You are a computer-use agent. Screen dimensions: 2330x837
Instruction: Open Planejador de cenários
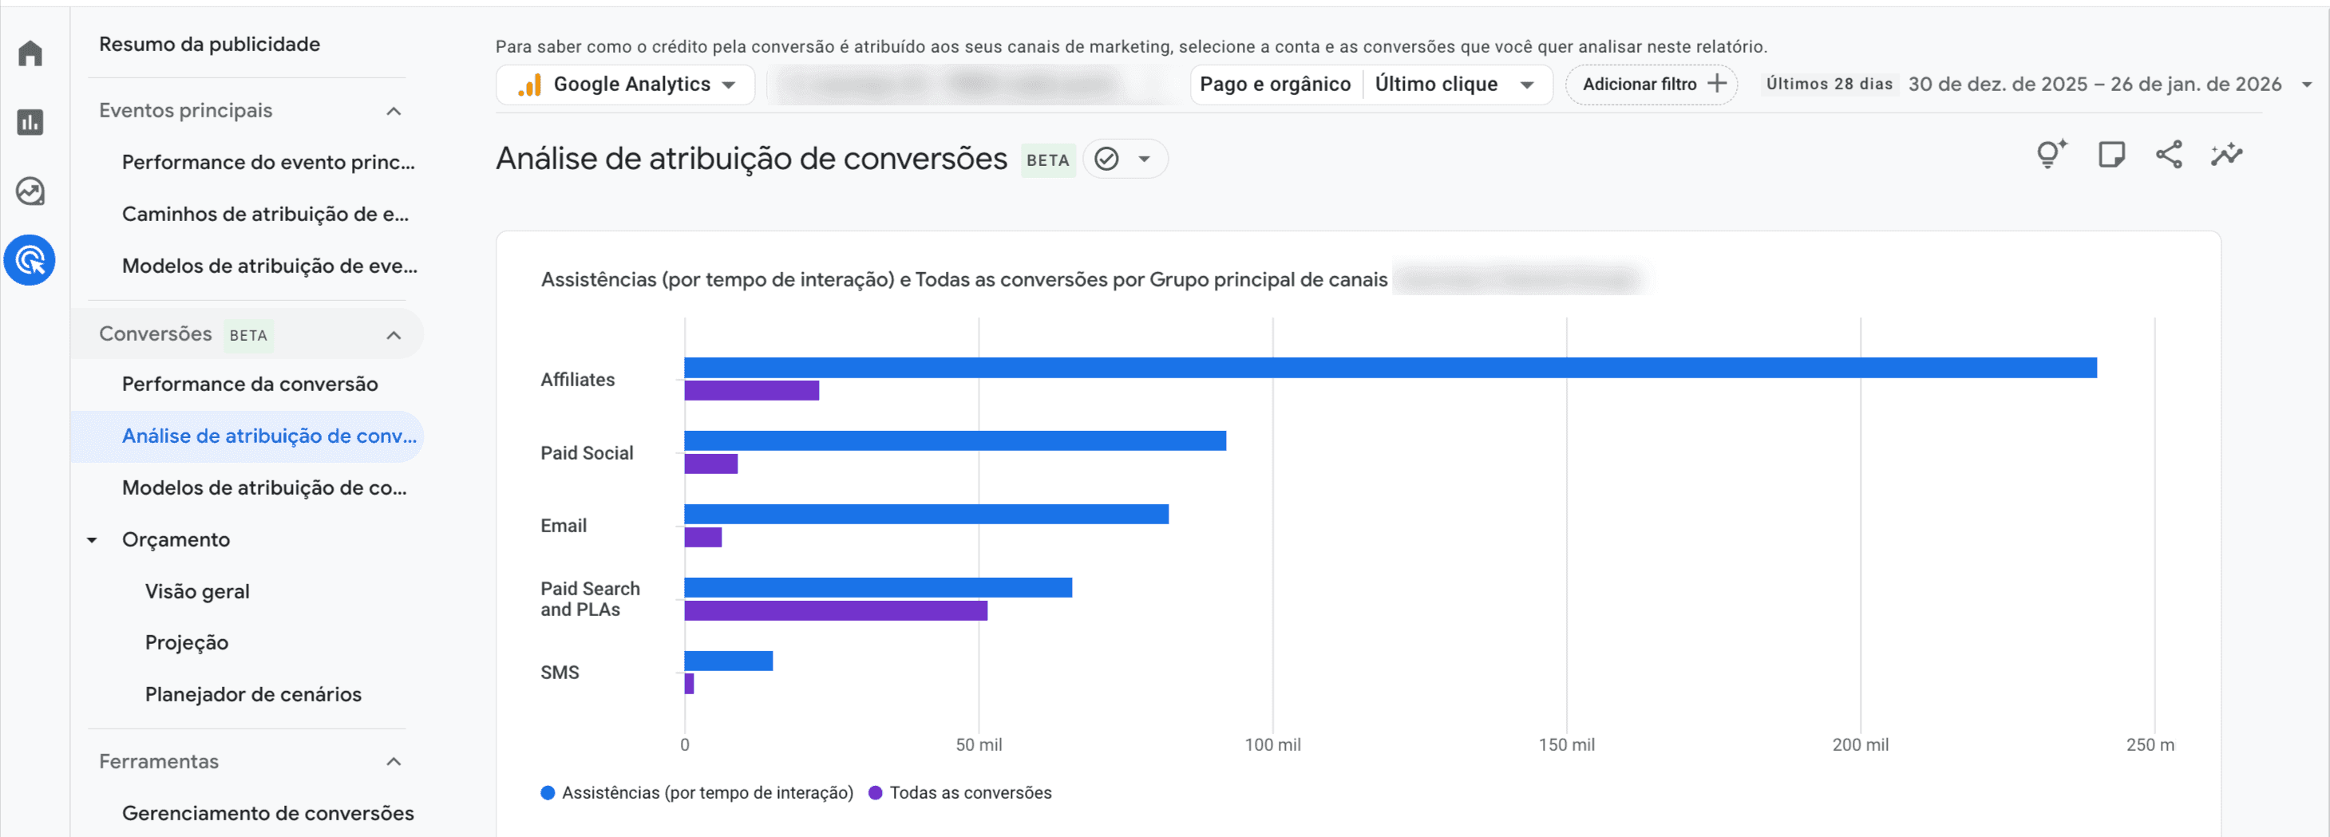[252, 694]
